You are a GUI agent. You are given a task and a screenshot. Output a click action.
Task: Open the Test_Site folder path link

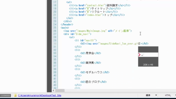pos(40,95)
